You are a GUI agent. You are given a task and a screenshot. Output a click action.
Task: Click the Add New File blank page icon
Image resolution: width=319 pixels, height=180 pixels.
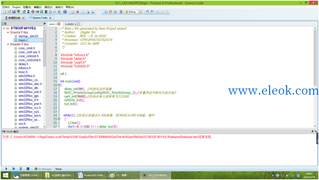(83, 12)
